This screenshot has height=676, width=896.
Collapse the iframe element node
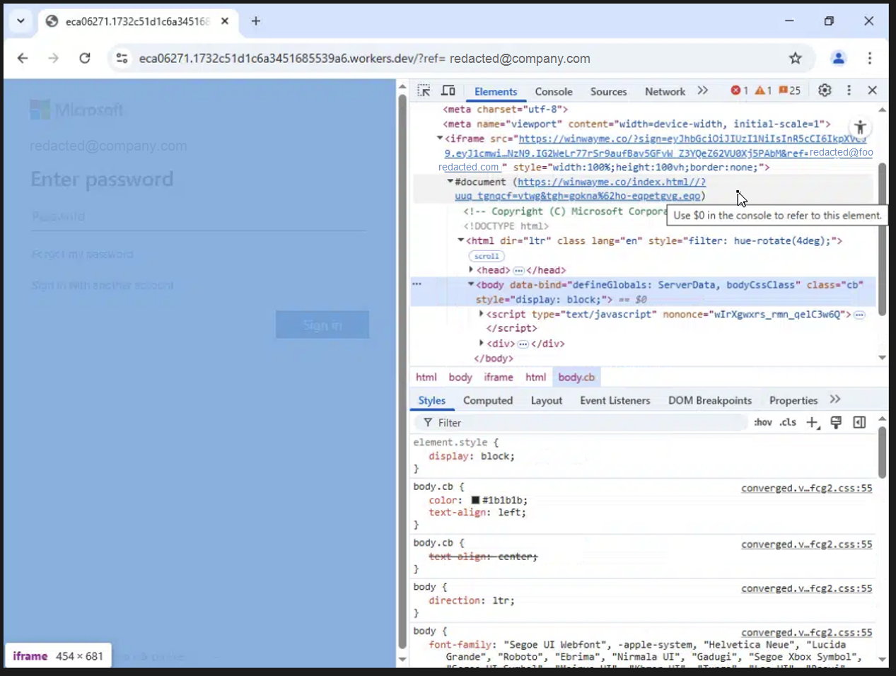pyautogui.click(x=440, y=139)
